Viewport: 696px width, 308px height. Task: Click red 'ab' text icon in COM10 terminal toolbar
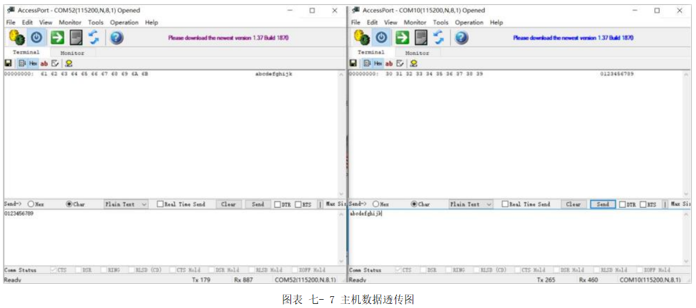(388, 63)
